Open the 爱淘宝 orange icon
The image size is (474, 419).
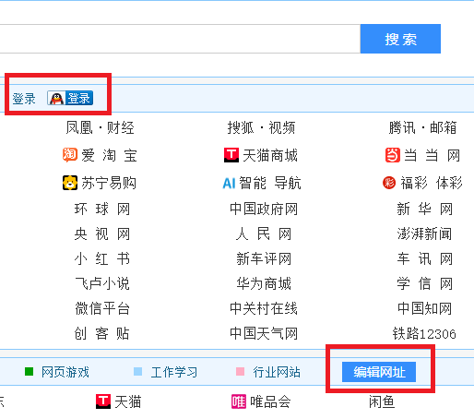[70, 155]
